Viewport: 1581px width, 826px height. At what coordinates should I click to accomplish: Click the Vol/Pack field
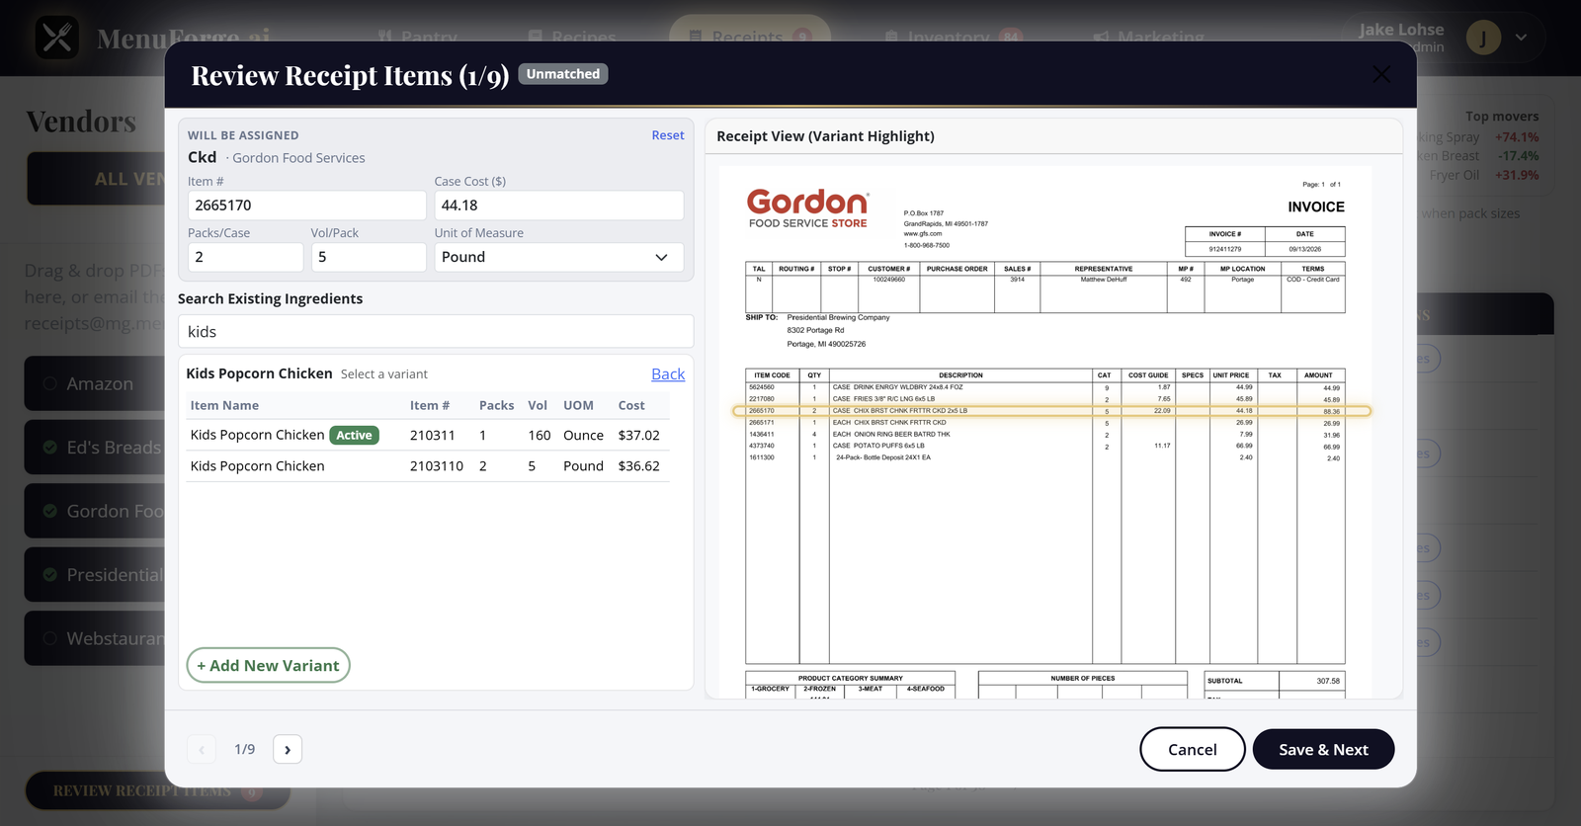pyautogui.click(x=369, y=257)
